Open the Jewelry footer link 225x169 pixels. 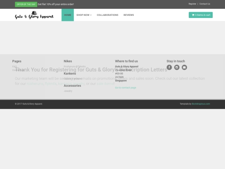(x=68, y=91)
